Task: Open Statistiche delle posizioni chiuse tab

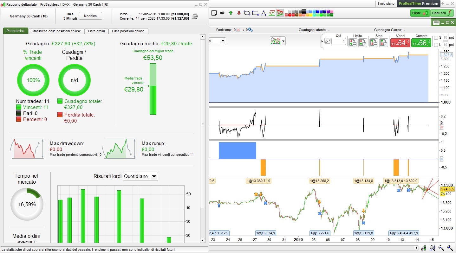Action: pyautogui.click(x=56, y=31)
